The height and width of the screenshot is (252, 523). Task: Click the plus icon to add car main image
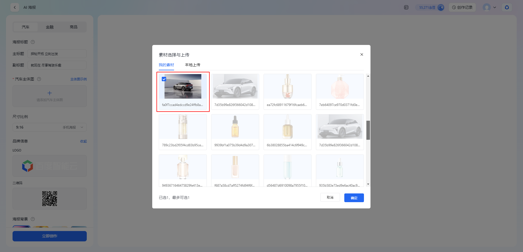tap(49, 93)
